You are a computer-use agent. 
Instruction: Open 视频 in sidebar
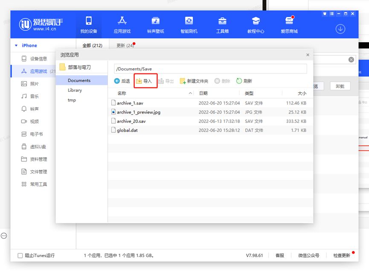coord(30,122)
